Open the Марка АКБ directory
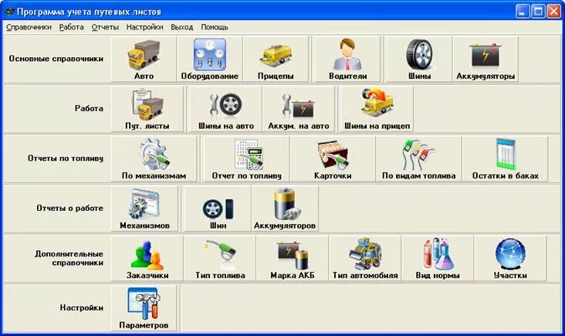Viewport: 565px width, 336px height. coord(293,258)
